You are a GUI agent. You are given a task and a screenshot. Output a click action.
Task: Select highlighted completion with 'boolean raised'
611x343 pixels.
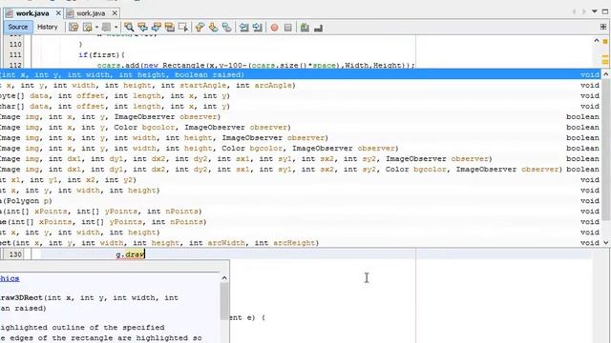(x=300, y=74)
